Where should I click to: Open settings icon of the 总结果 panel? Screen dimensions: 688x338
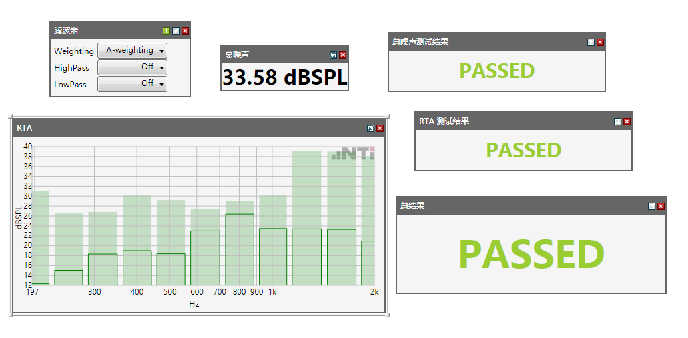click(x=652, y=206)
